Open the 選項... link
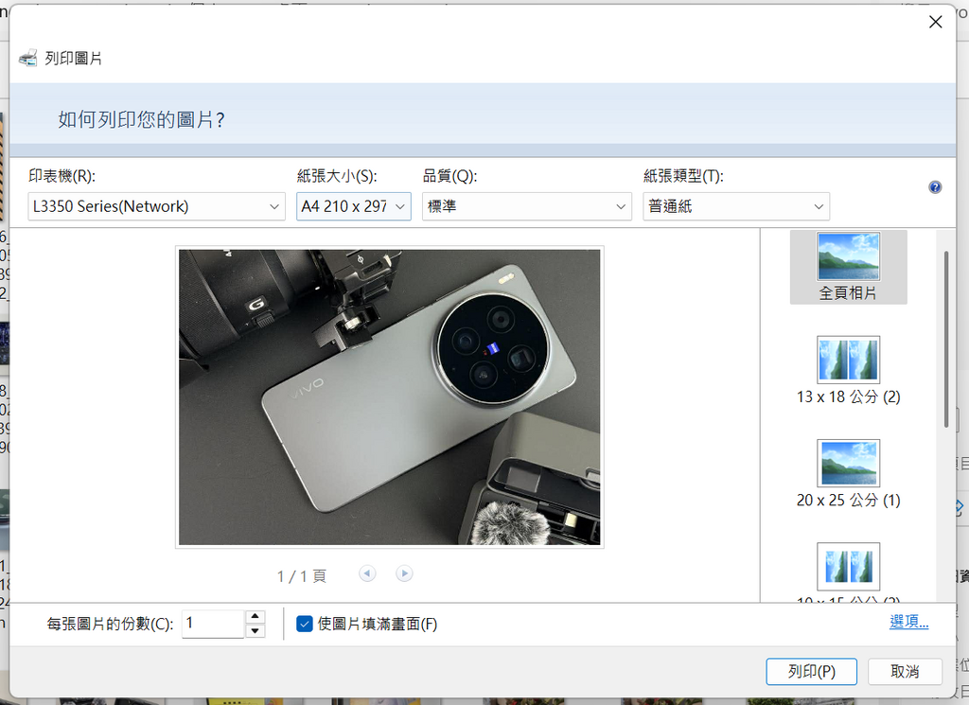Screen dimensions: 969x705 tap(908, 622)
